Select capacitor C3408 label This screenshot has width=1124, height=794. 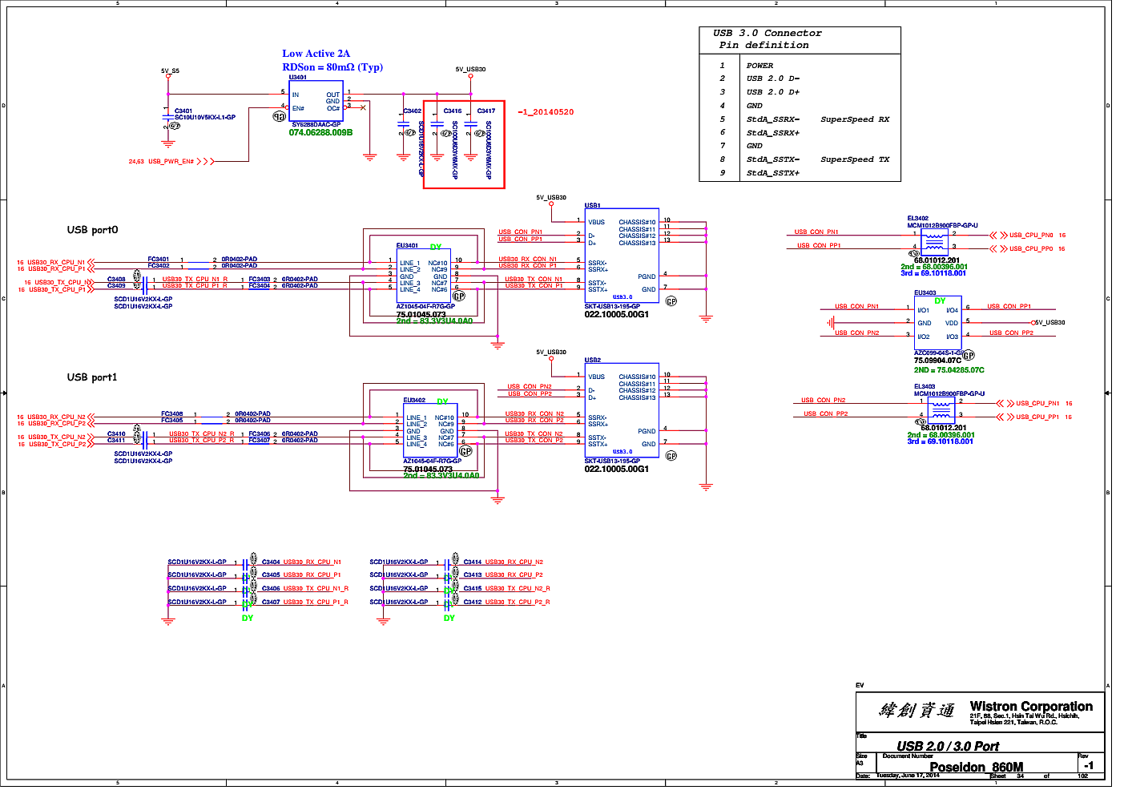(117, 280)
